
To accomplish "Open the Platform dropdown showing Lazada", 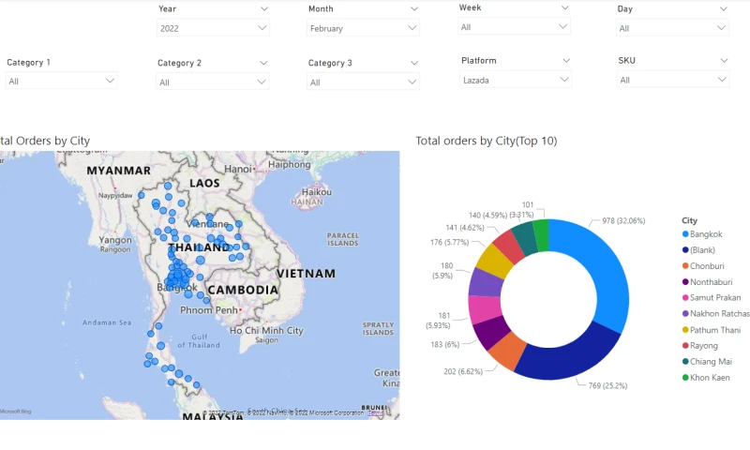I will [x=515, y=80].
